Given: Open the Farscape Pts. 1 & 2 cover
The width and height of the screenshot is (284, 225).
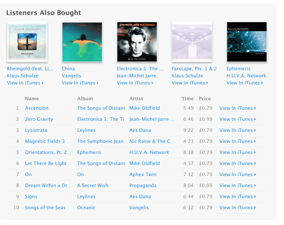Looking at the screenshot, I should 192,42.
